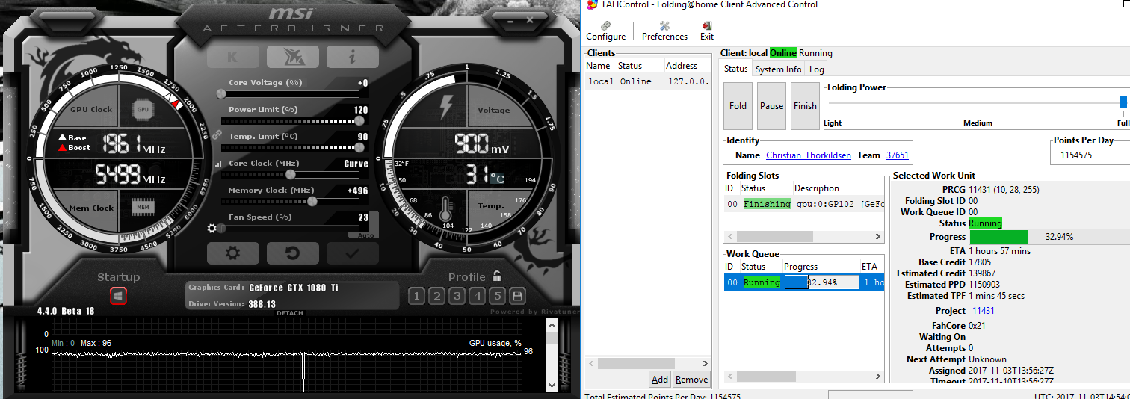Select profile slot 4
This screenshot has width=1130, height=399.
478,296
